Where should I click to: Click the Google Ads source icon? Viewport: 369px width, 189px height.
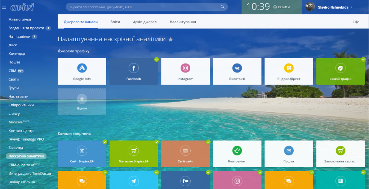(x=82, y=68)
